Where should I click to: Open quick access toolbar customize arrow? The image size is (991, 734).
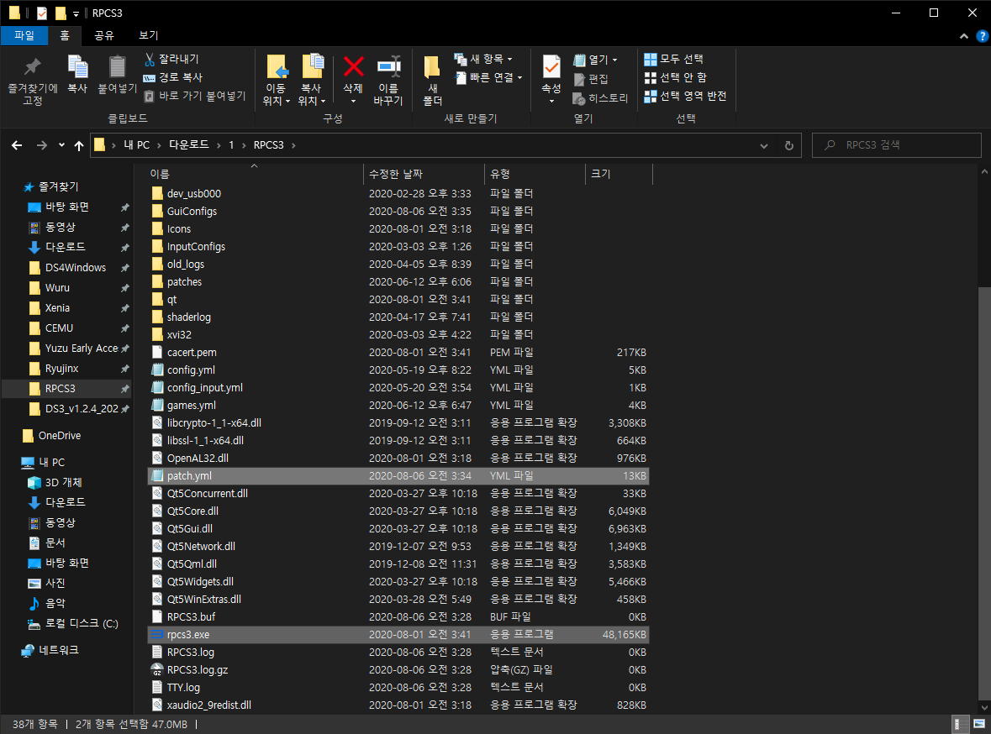[x=76, y=13]
